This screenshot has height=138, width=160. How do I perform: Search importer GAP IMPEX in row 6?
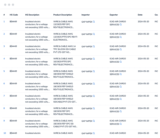(94, 84)
